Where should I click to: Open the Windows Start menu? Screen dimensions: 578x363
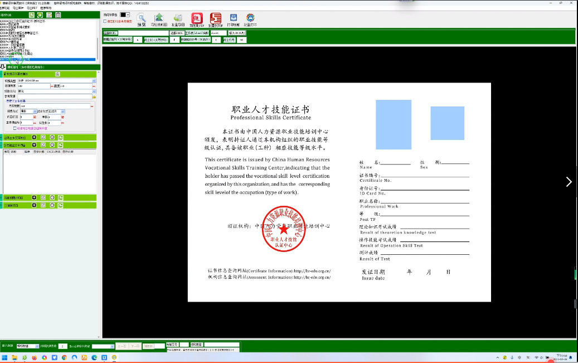tap(5, 357)
